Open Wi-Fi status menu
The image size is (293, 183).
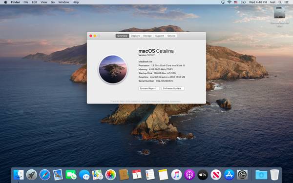pyautogui.click(x=230, y=2)
